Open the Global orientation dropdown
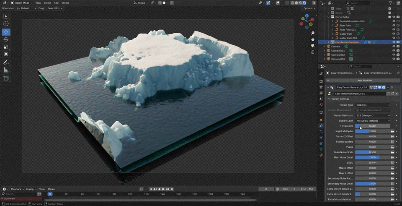 click(141, 3)
